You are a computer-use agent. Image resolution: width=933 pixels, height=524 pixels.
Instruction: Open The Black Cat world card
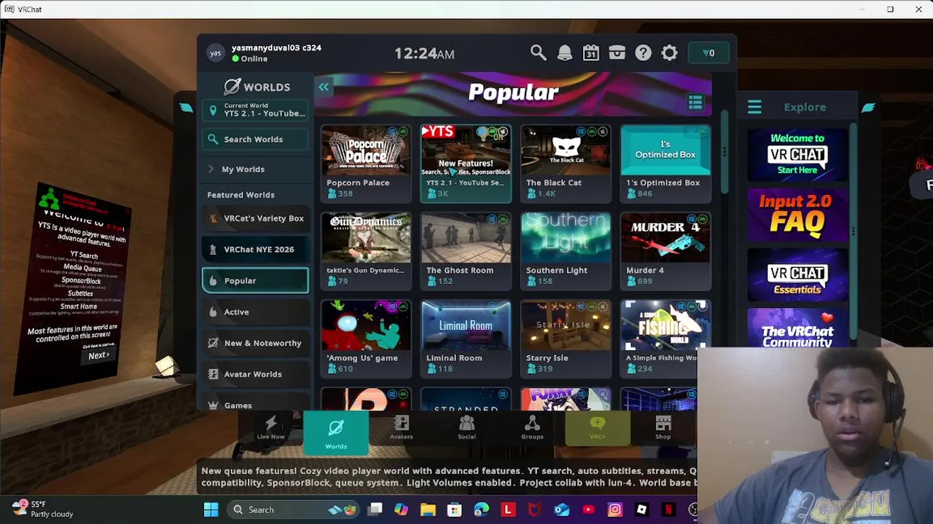pyautogui.click(x=566, y=163)
